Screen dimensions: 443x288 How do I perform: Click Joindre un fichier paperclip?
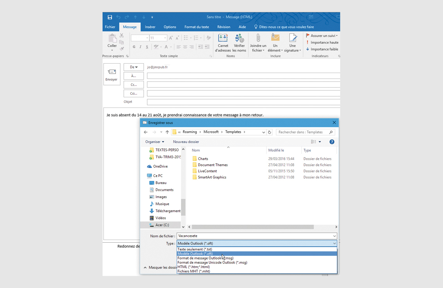pyautogui.click(x=258, y=43)
